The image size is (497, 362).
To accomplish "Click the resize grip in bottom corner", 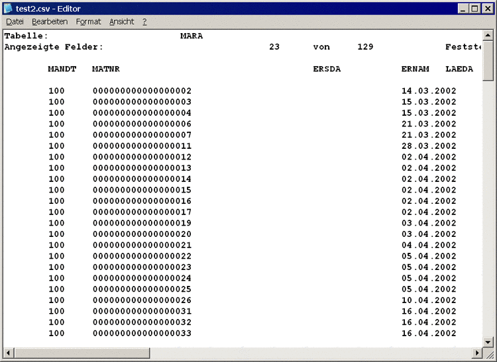I will [489, 353].
